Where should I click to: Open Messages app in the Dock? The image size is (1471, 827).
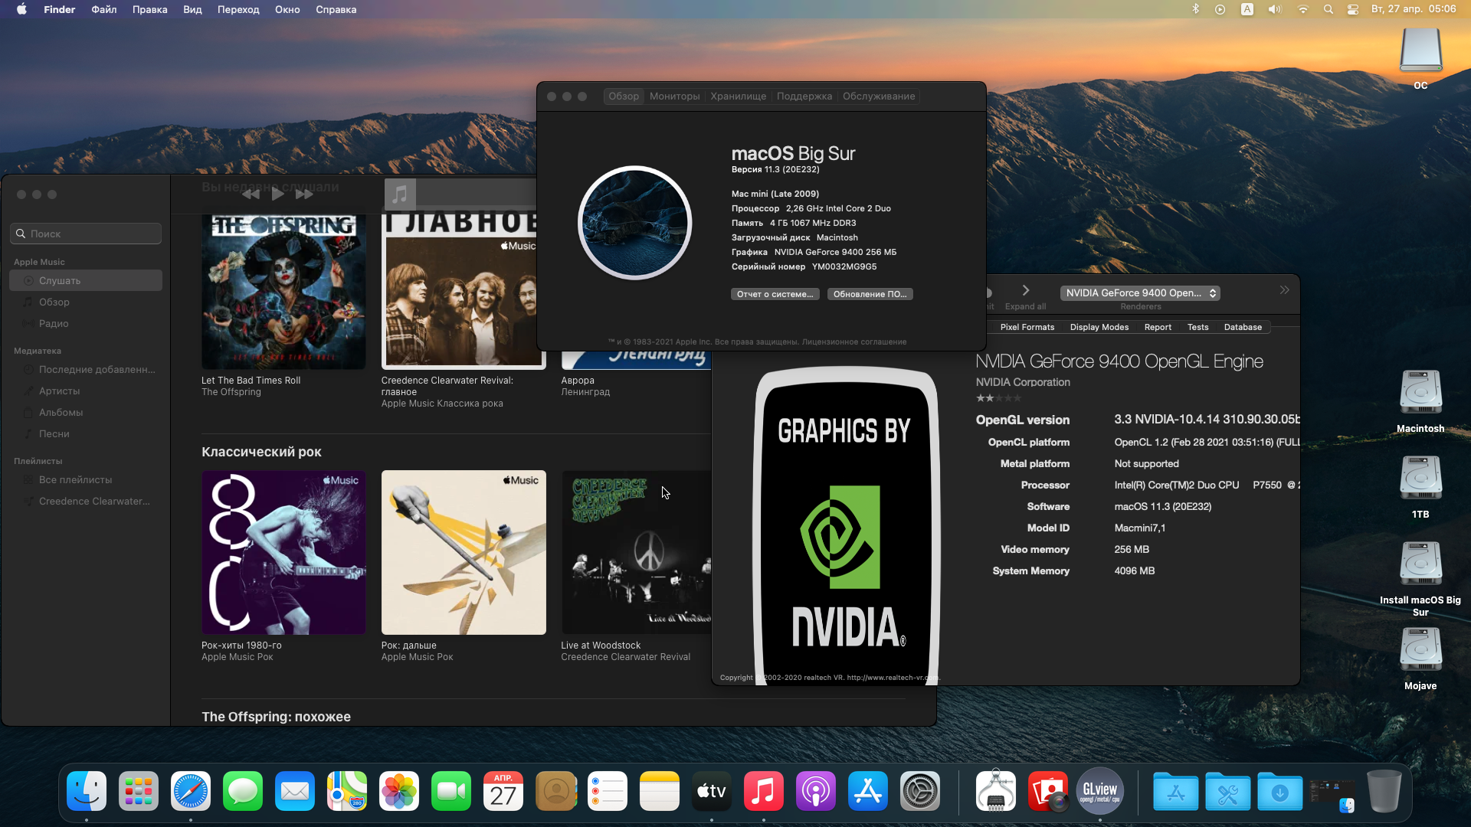243,791
